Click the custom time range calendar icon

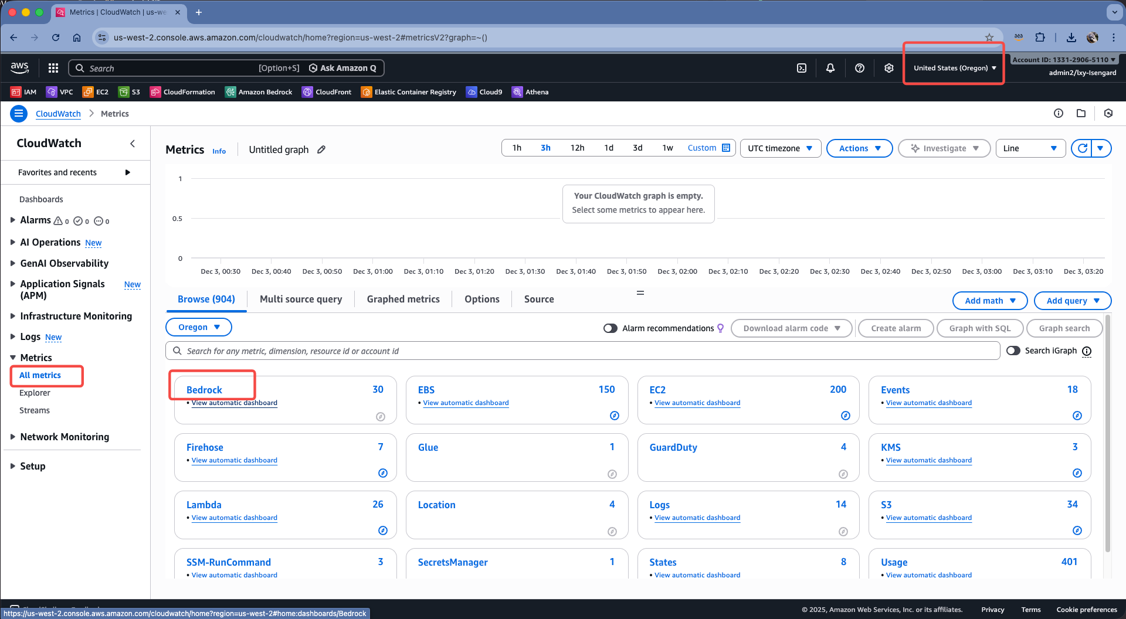tap(726, 148)
